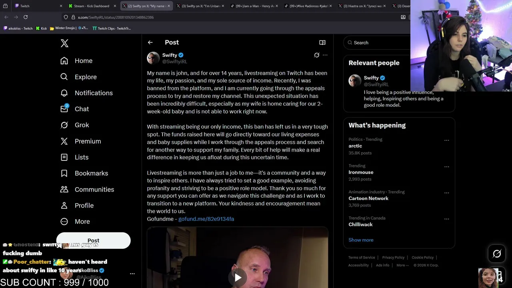Open options for arctic trend
Image resolution: width=512 pixels, height=288 pixels.
pos(446,140)
